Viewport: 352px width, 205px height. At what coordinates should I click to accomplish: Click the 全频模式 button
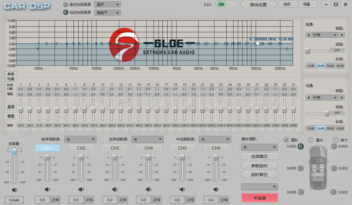259,156
